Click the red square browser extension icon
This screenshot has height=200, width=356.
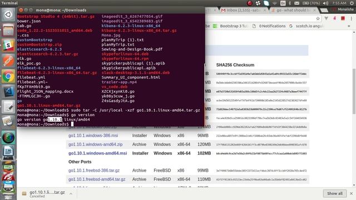tap(343, 18)
